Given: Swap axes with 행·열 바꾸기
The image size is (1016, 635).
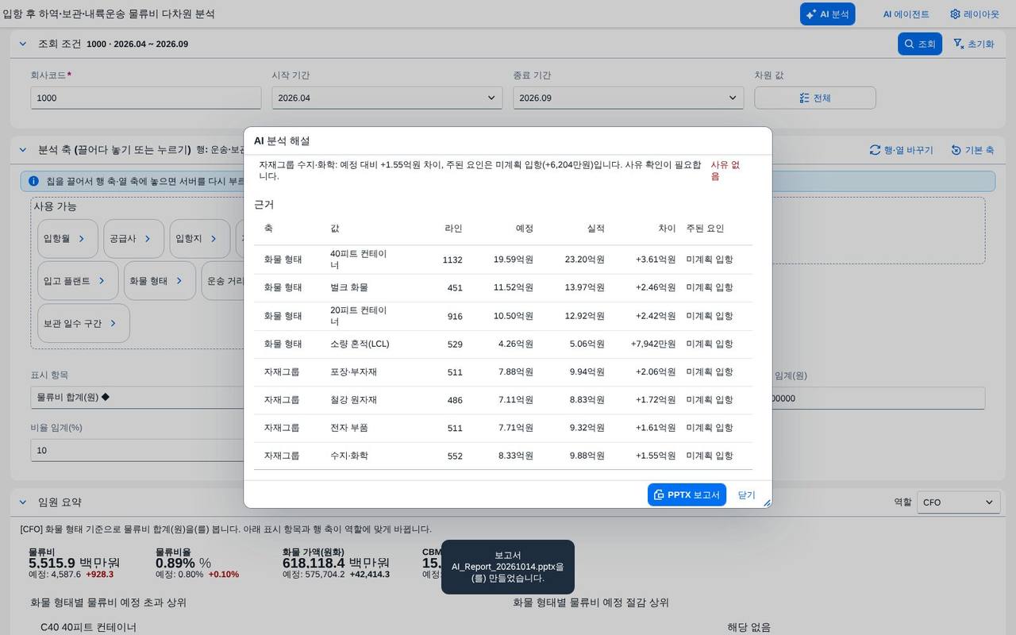Looking at the screenshot, I should (902, 150).
